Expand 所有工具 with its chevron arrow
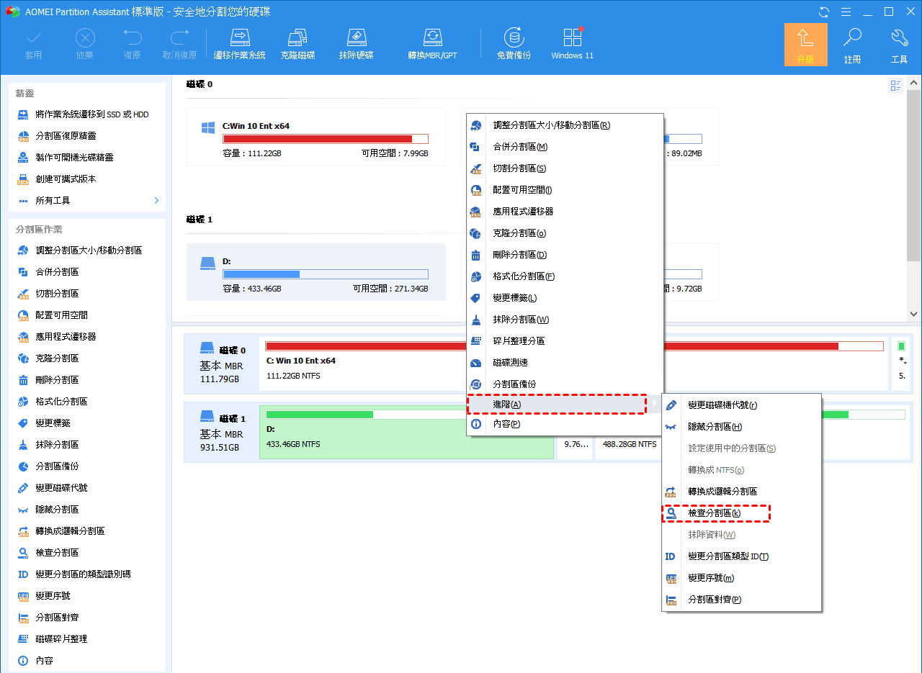This screenshot has width=922, height=673. pyautogui.click(x=156, y=201)
